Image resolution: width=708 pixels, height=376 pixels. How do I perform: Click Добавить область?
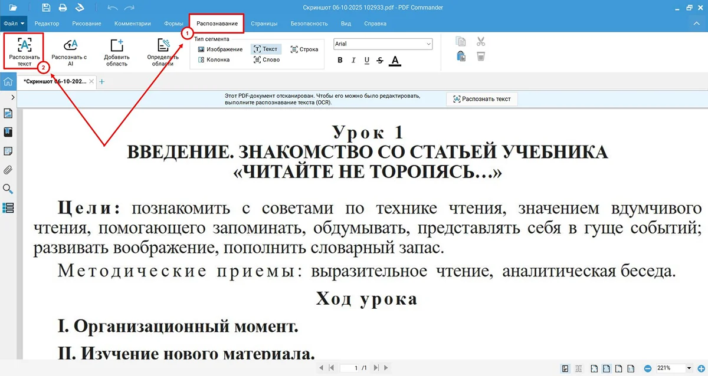117,52
